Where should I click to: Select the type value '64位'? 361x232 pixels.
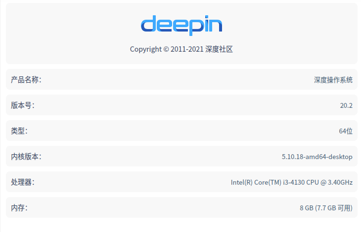346,131
